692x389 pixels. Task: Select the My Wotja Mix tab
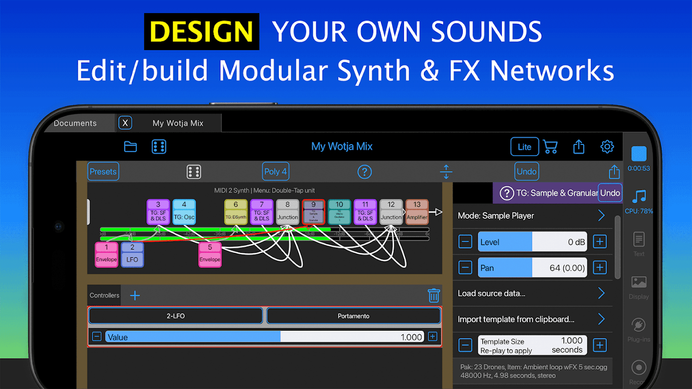(178, 123)
